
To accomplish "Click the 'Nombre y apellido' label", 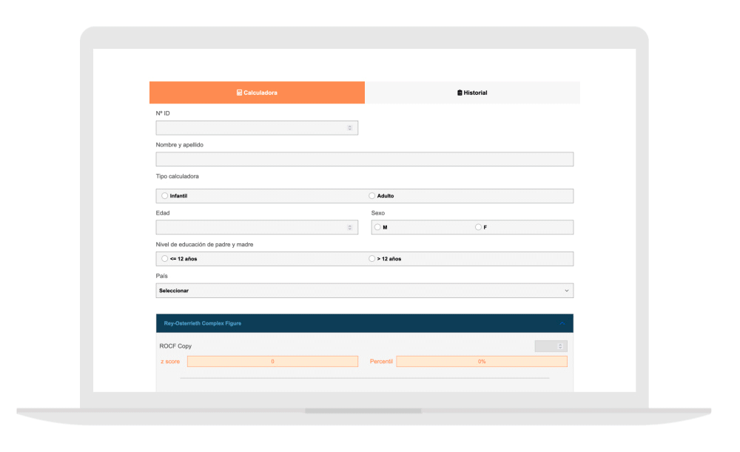I will [179, 145].
